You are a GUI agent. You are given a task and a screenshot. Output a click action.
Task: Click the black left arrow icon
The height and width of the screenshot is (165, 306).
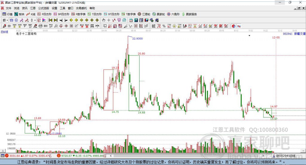point(61,20)
